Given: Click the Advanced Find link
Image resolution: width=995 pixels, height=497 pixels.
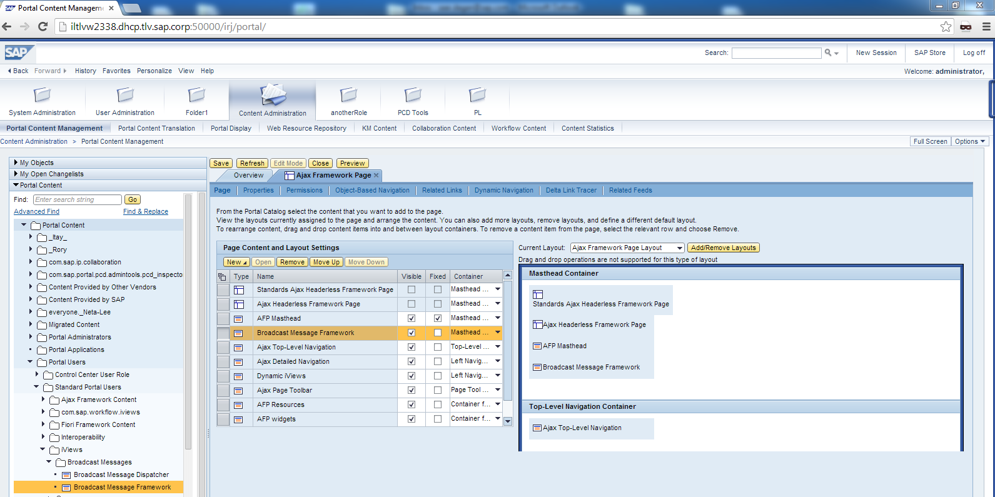Looking at the screenshot, I should 36,211.
